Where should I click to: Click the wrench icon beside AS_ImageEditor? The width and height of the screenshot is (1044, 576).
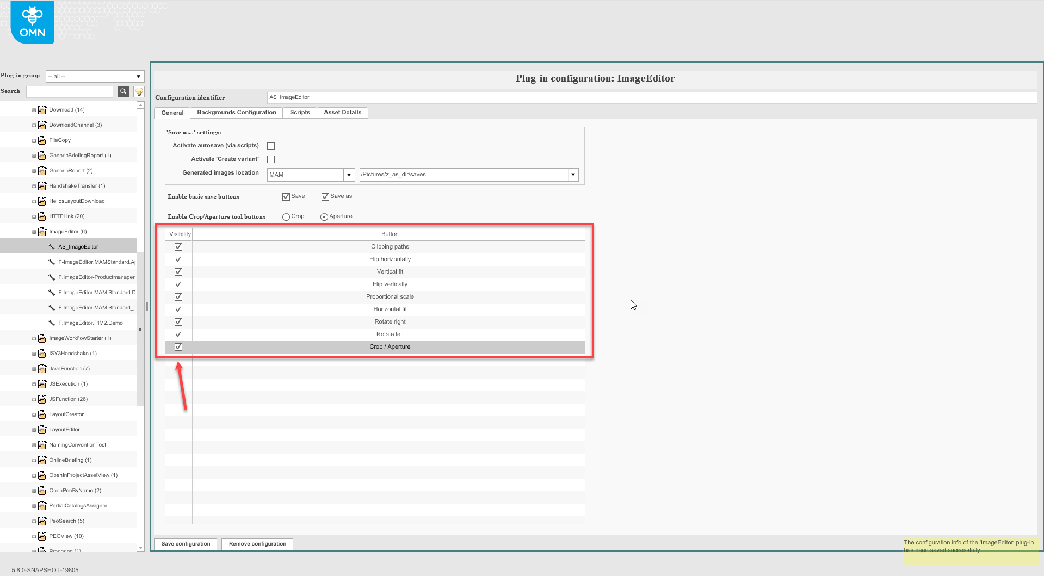[x=52, y=246]
